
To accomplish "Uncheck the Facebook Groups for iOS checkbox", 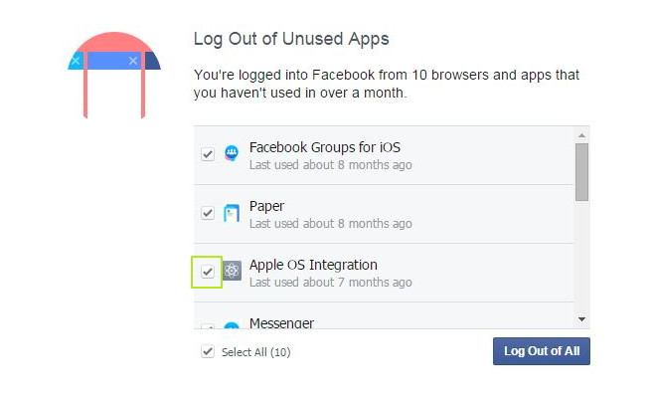I will pyautogui.click(x=208, y=154).
